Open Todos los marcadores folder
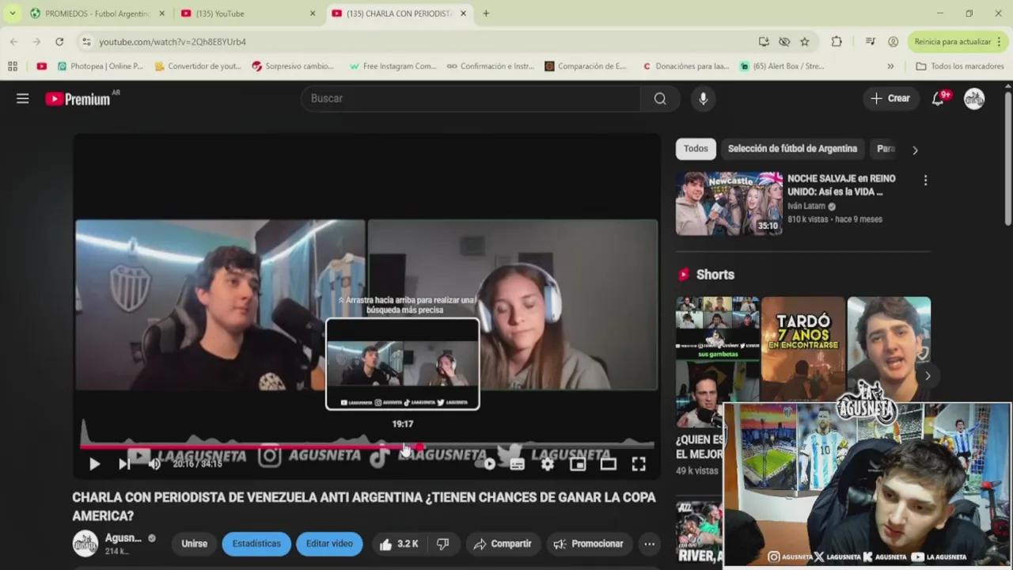 960,66
